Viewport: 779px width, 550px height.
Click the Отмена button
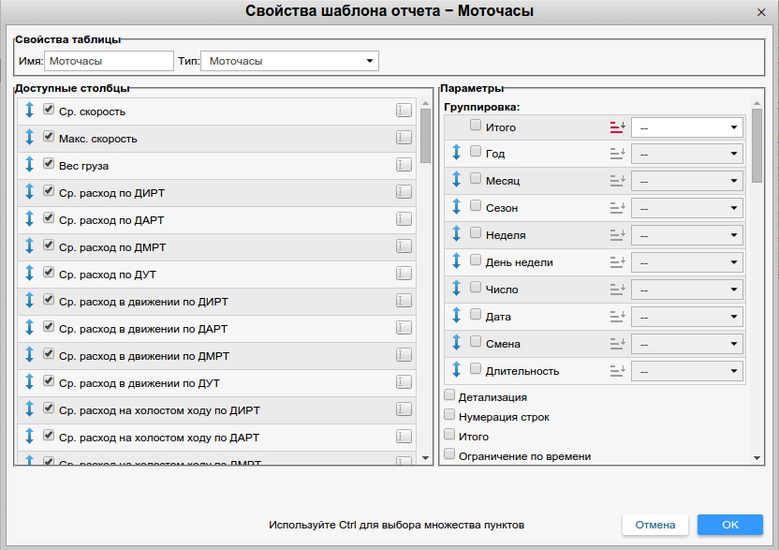tap(655, 525)
